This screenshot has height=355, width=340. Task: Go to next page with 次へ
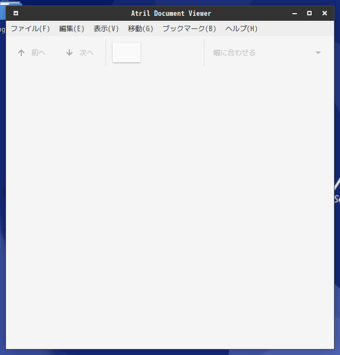click(80, 53)
